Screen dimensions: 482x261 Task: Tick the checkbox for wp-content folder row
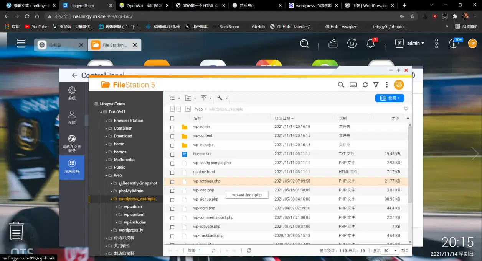click(x=172, y=136)
